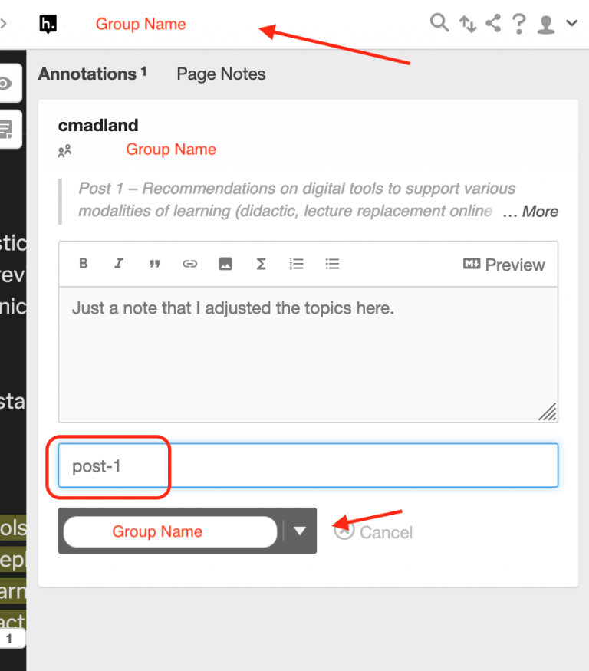Toggle highlight visibility eye icon in sidebar
Screen dimensions: 589x671
coord(6,83)
